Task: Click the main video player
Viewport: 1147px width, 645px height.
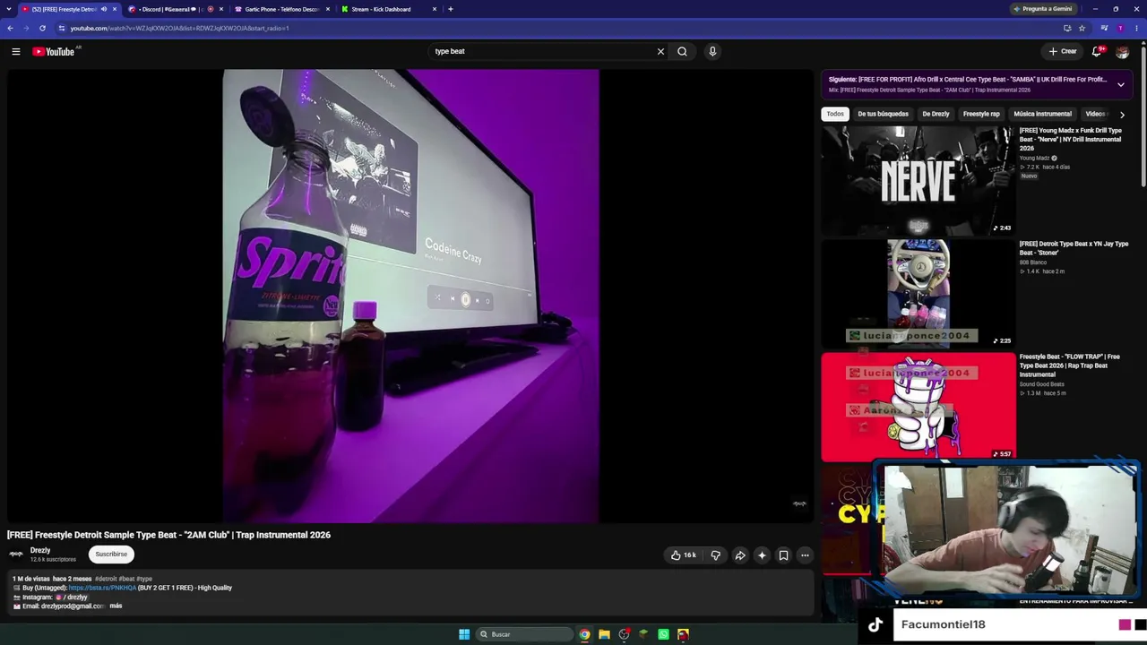Action: coord(410,296)
